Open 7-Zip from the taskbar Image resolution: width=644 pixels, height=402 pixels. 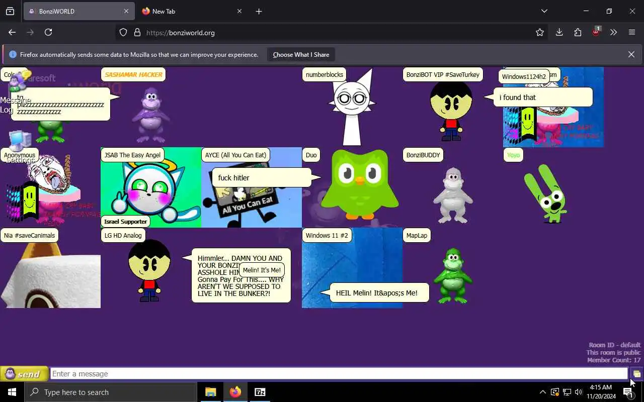[260, 392]
